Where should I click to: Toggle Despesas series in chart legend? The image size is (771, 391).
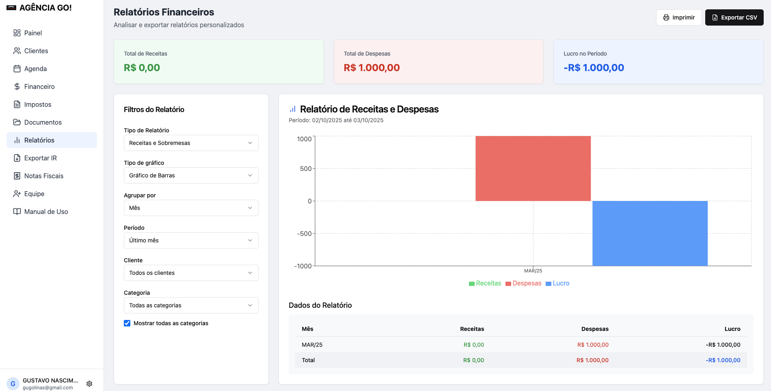[x=523, y=283]
